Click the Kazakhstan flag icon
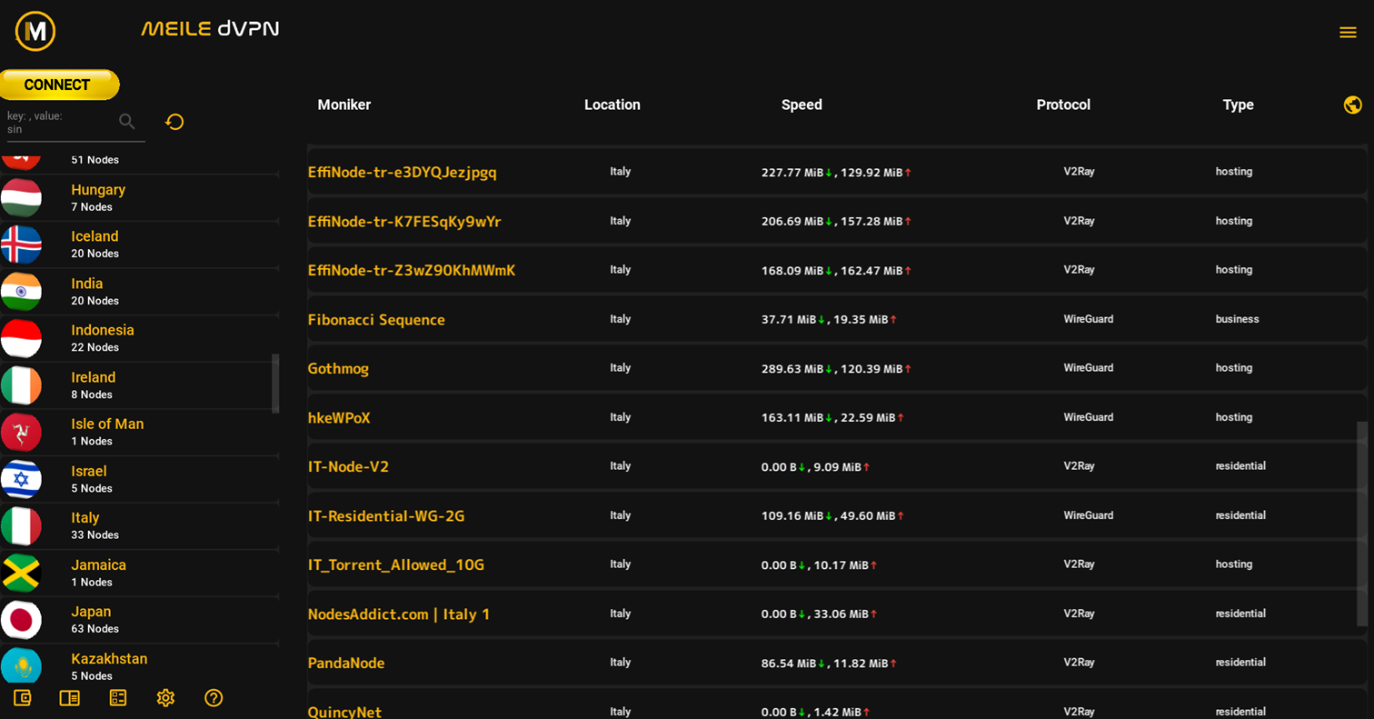 point(21,666)
